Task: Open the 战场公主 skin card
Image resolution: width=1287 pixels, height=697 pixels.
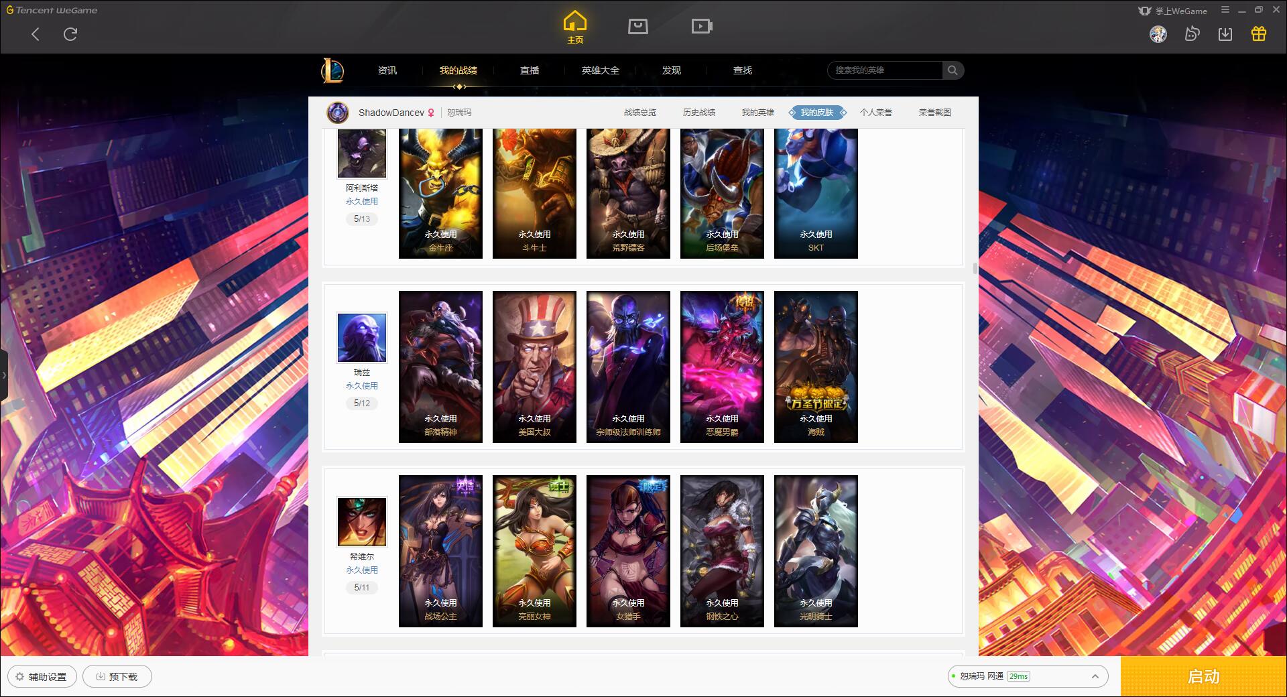Action: [440, 551]
